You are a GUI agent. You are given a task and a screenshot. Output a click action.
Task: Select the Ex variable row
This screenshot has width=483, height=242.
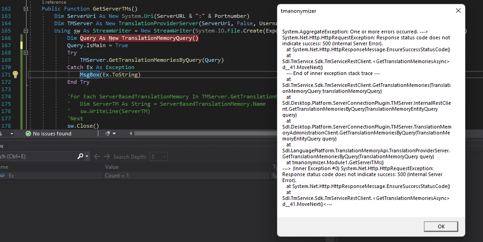tap(138, 175)
